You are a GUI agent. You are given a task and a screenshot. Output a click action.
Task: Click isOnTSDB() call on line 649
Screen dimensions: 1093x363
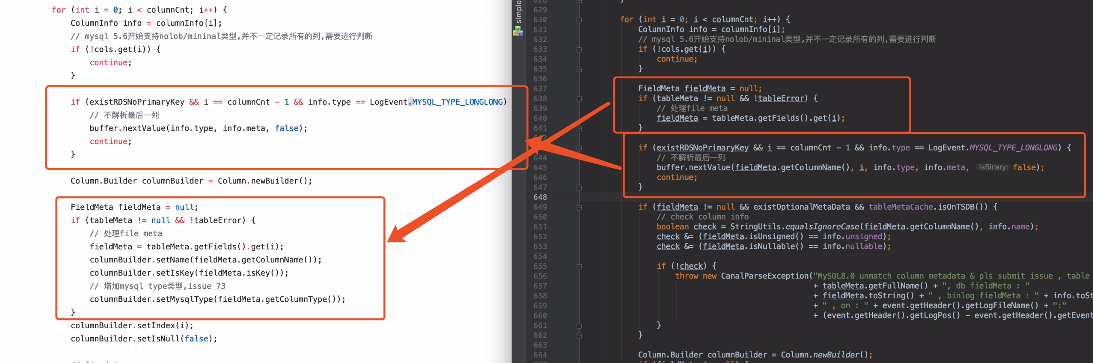[963, 207]
